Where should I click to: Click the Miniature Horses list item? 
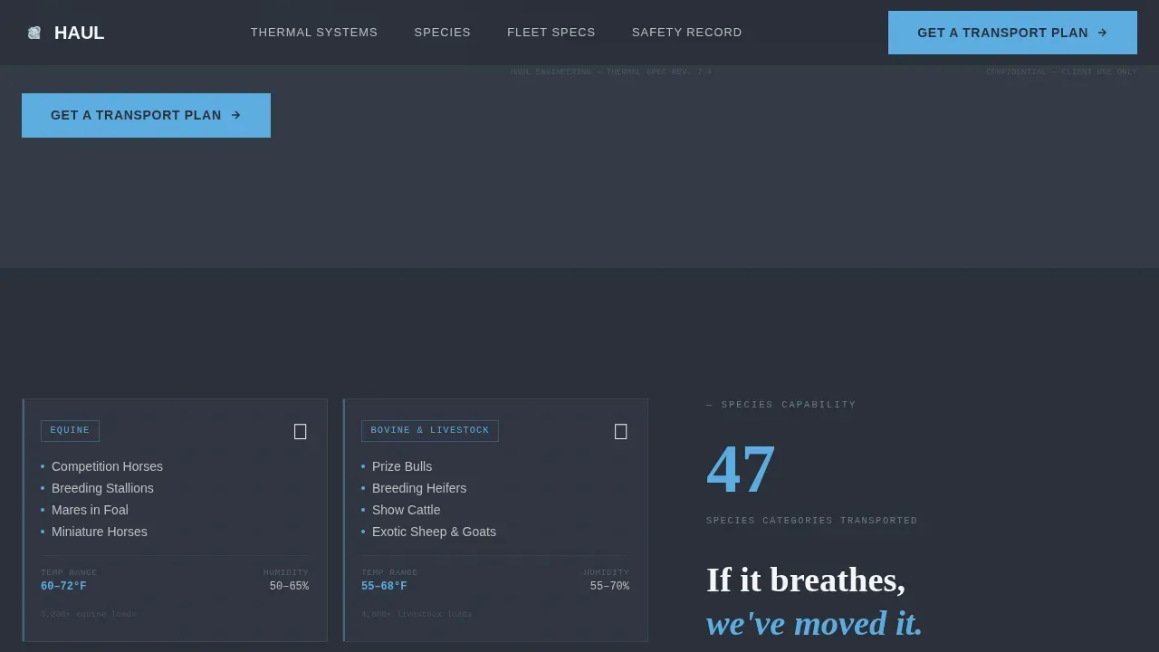[100, 532]
